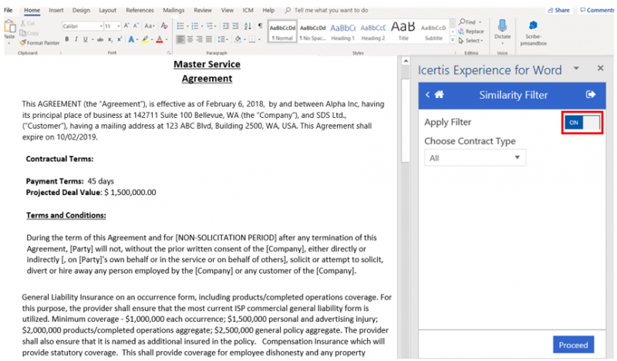
Task: Click the Share button
Action: pyautogui.click(x=558, y=10)
